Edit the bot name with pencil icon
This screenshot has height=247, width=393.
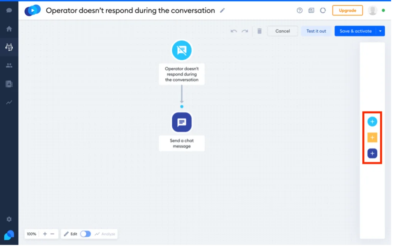click(223, 10)
